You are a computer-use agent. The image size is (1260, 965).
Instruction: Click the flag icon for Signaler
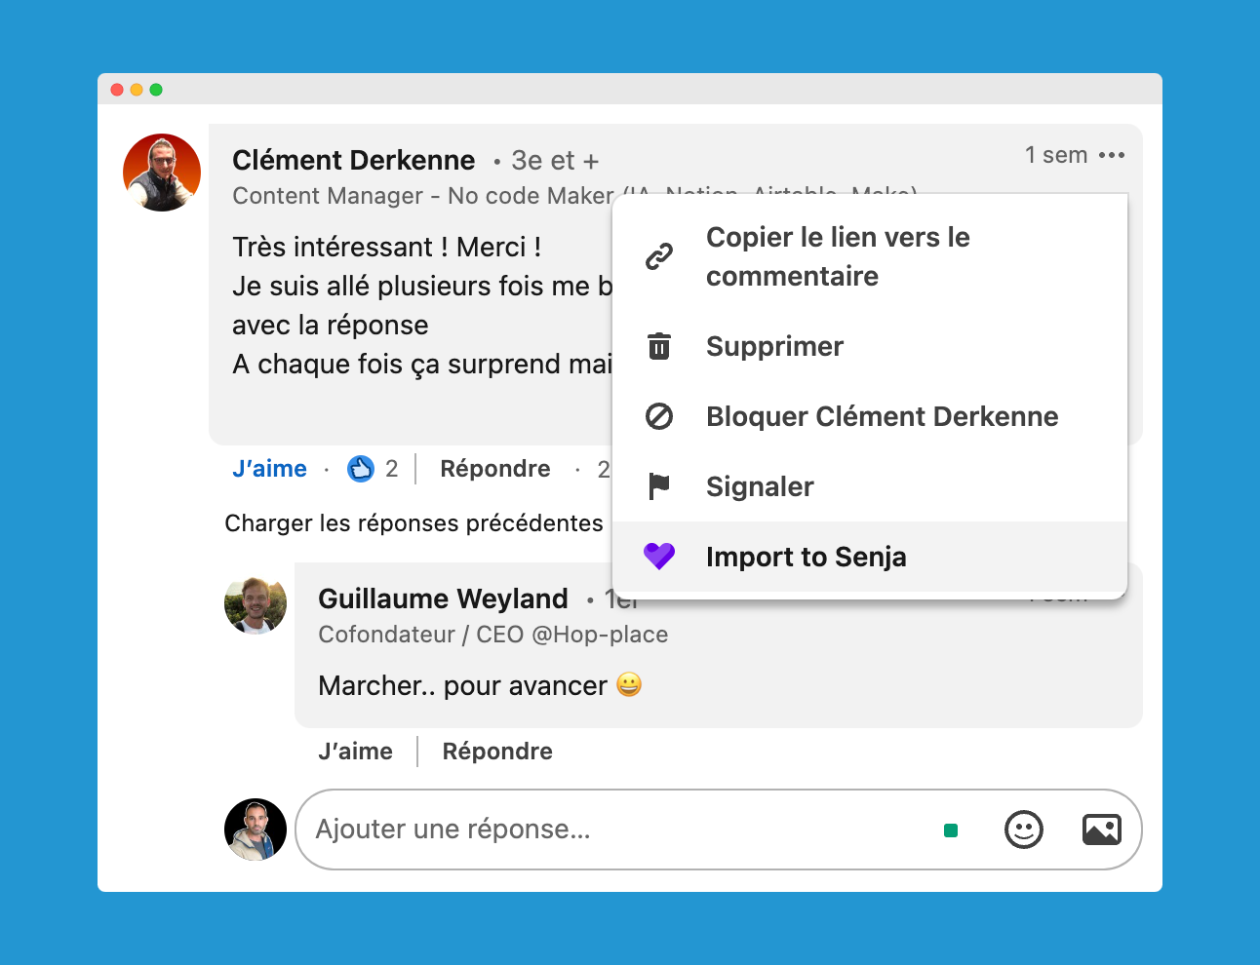pyautogui.click(x=659, y=485)
